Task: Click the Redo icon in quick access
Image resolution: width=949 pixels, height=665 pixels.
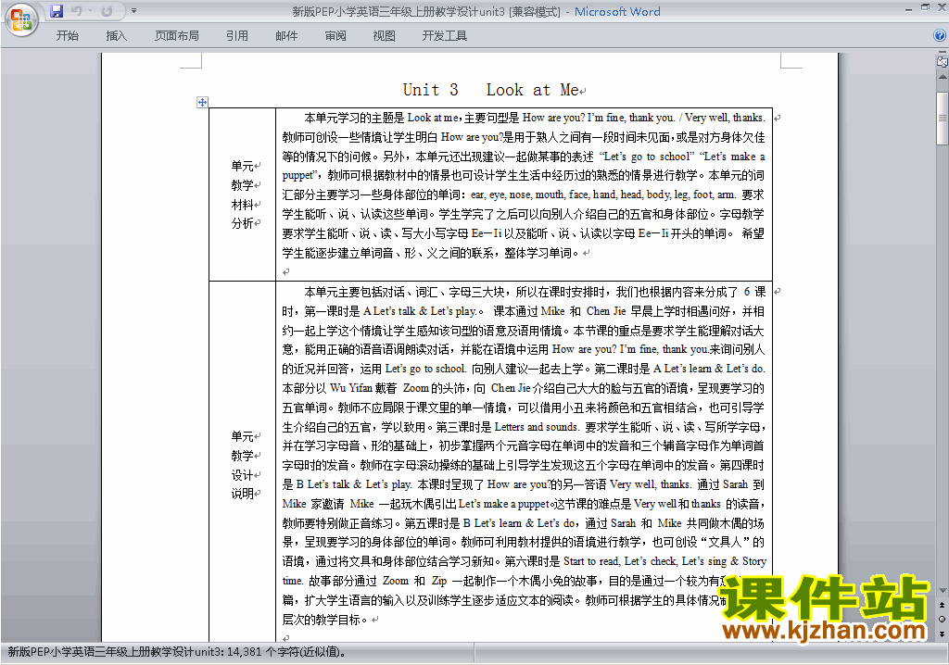Action: point(108,11)
